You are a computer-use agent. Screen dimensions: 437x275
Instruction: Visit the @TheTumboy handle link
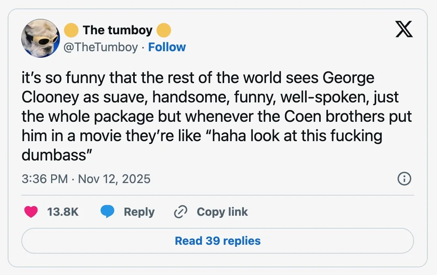[101, 47]
